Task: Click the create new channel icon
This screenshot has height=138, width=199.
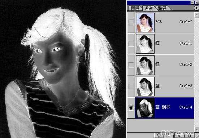Action: [x=179, y=135]
